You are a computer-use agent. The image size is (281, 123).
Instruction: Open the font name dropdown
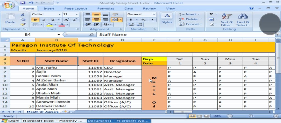click(59, 15)
